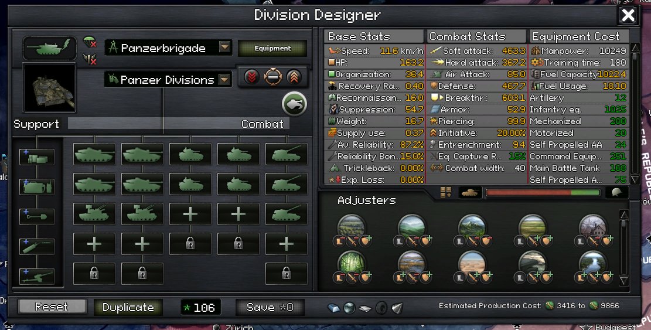
Task: Add battalion via plus slot in fifth column
Action: click(x=286, y=244)
